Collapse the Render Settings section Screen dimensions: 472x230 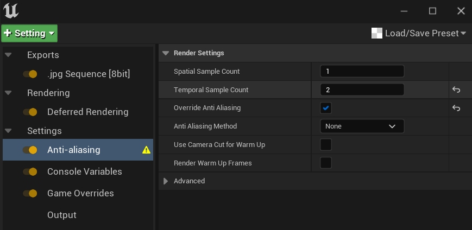(x=166, y=53)
